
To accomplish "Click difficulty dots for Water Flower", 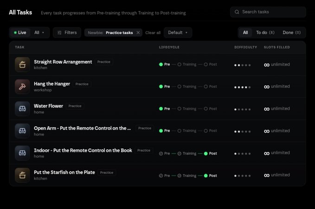I will tap(242, 110).
